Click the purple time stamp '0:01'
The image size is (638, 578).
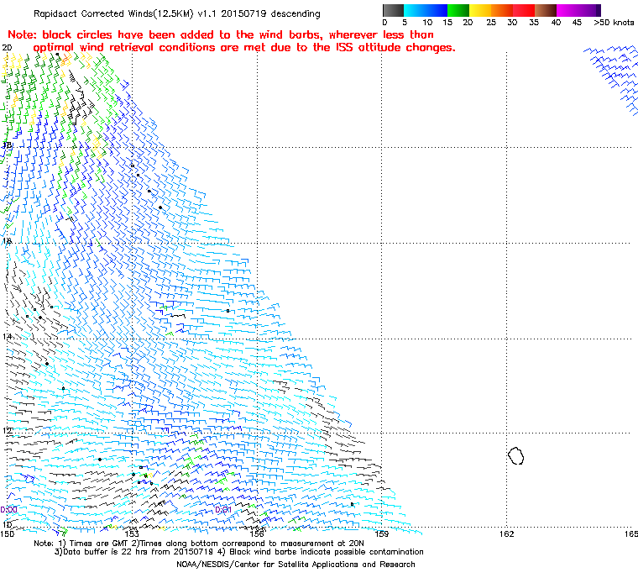tap(223, 510)
